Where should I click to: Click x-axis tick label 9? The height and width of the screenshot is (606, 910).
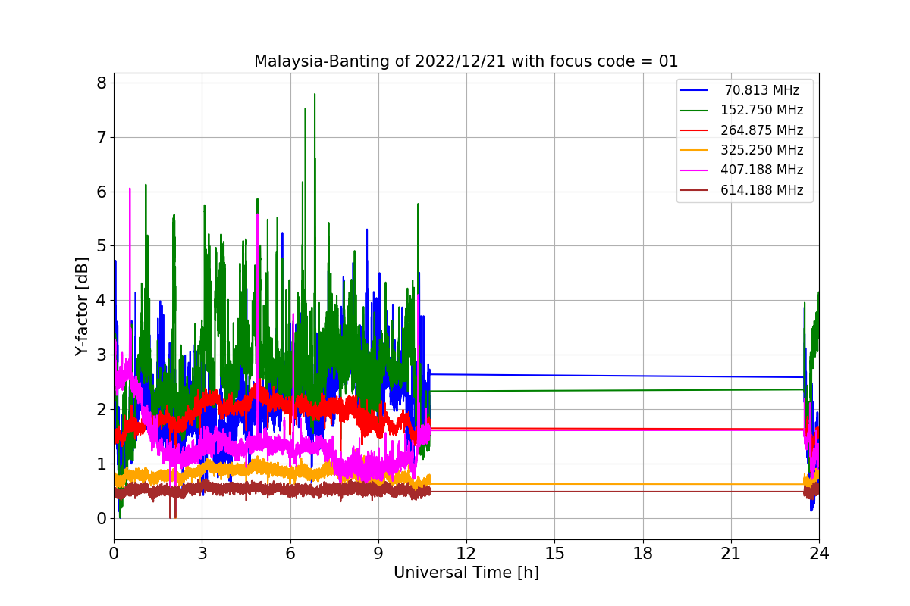(378, 554)
